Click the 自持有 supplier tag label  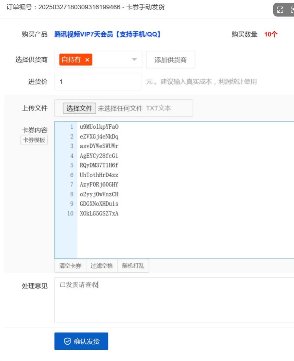click(x=71, y=60)
